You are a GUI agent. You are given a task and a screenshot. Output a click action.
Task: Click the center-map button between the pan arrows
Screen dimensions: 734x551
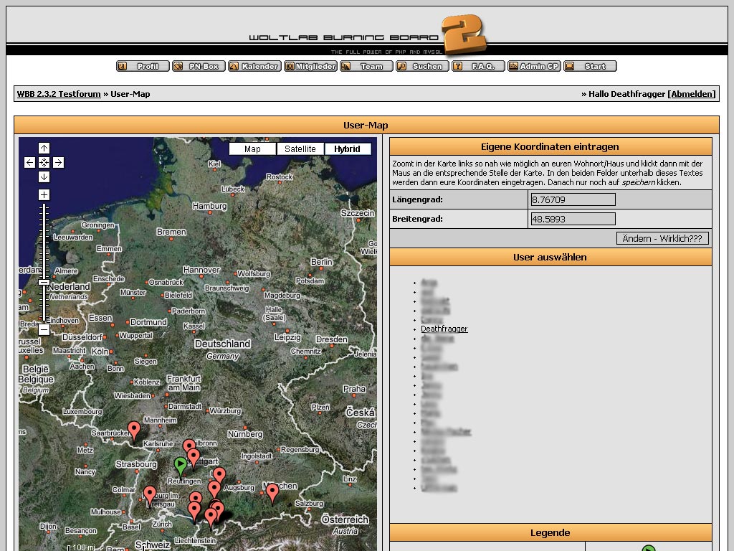point(44,163)
